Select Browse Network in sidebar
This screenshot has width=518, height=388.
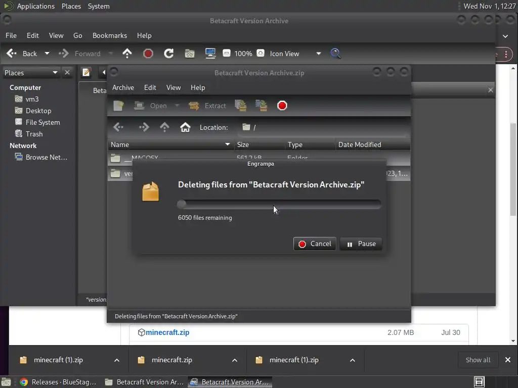tap(46, 157)
